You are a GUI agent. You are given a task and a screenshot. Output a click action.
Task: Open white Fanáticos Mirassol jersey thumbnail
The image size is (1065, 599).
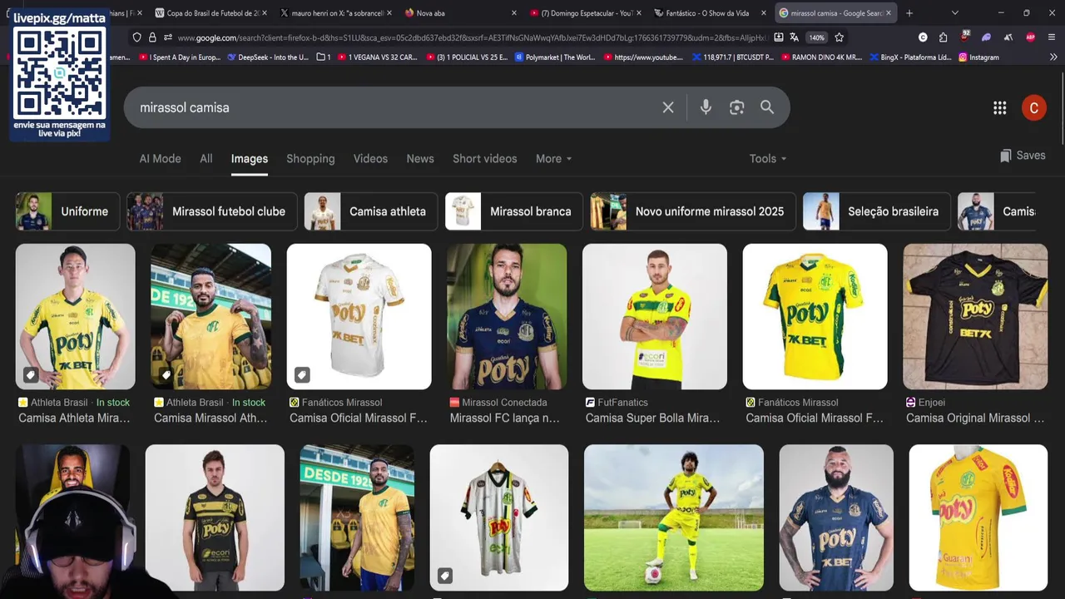point(359,316)
